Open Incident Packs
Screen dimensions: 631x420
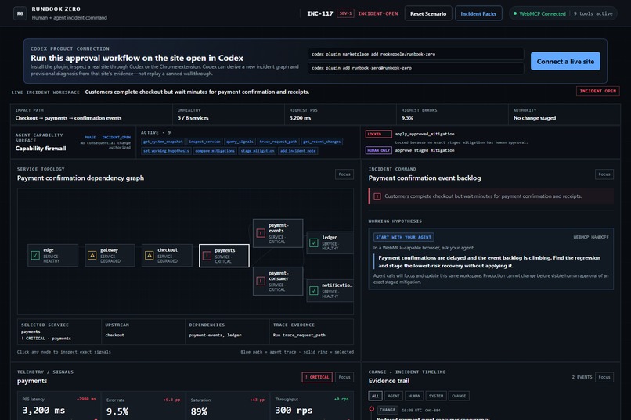tap(478, 13)
